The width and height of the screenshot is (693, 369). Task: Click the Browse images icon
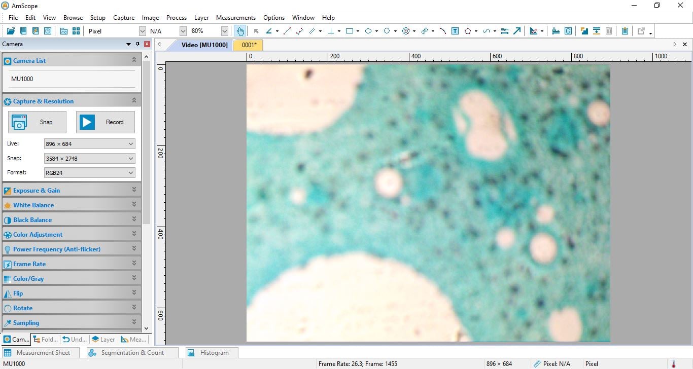click(x=63, y=31)
